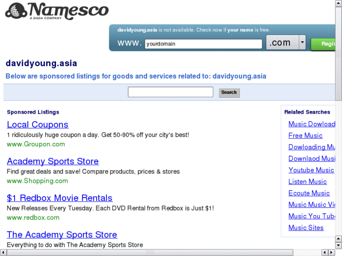The height and width of the screenshot is (256, 342).
Task: Click the yourdomain text field
Action: tap(203, 44)
